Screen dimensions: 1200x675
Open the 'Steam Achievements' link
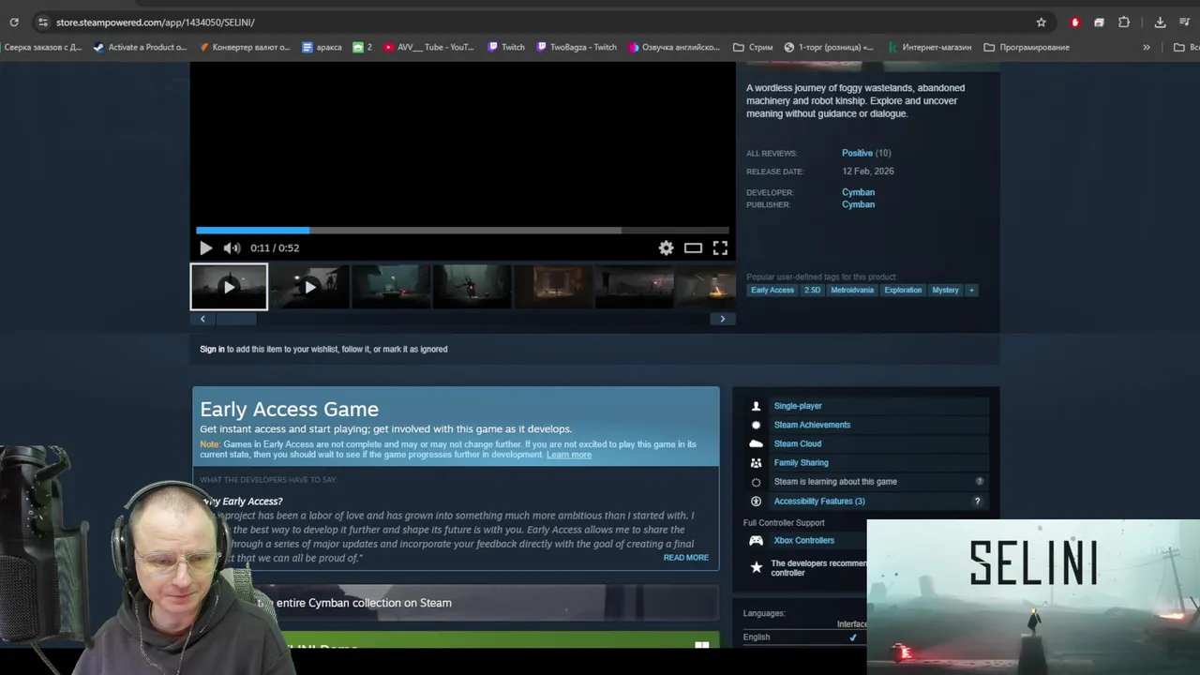click(812, 425)
